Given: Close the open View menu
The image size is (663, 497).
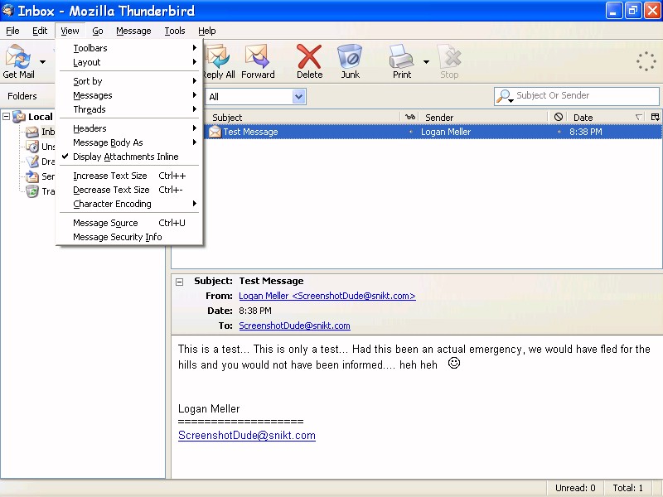Looking at the screenshot, I should pyautogui.click(x=70, y=31).
